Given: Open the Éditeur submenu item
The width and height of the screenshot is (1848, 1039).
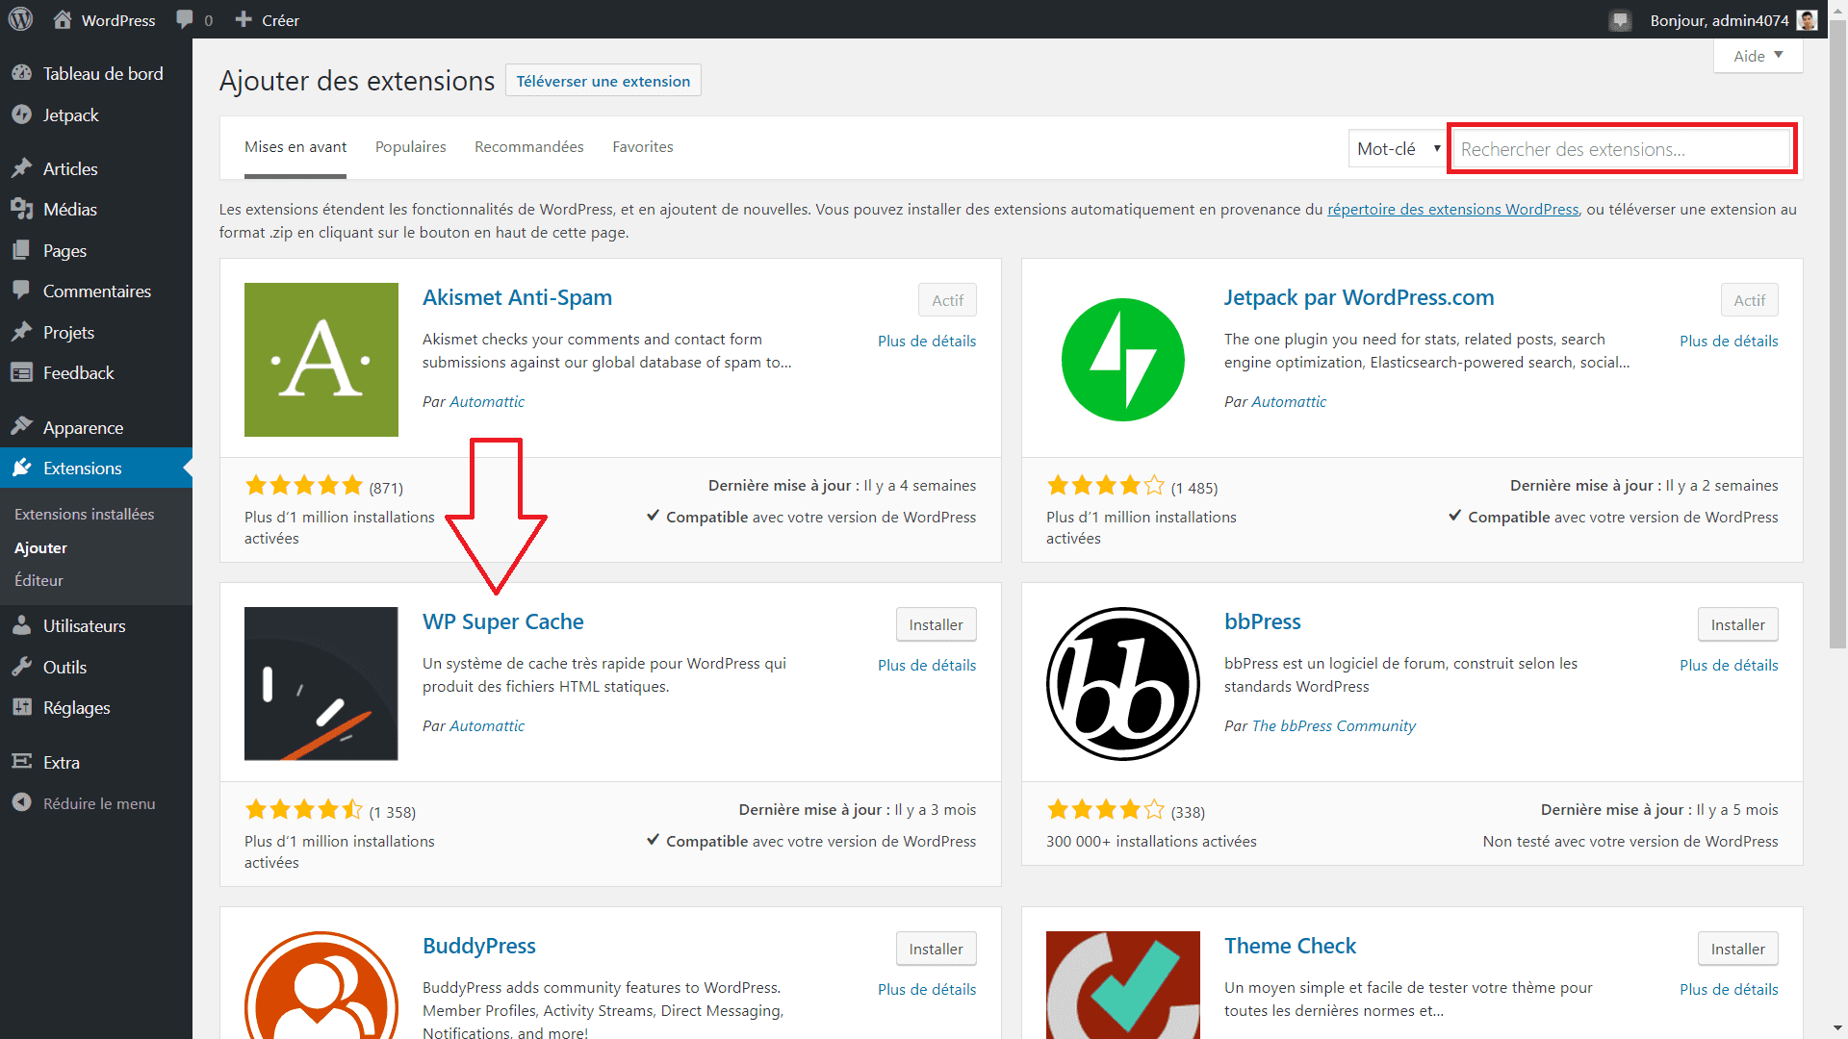Looking at the screenshot, I should tap(38, 580).
